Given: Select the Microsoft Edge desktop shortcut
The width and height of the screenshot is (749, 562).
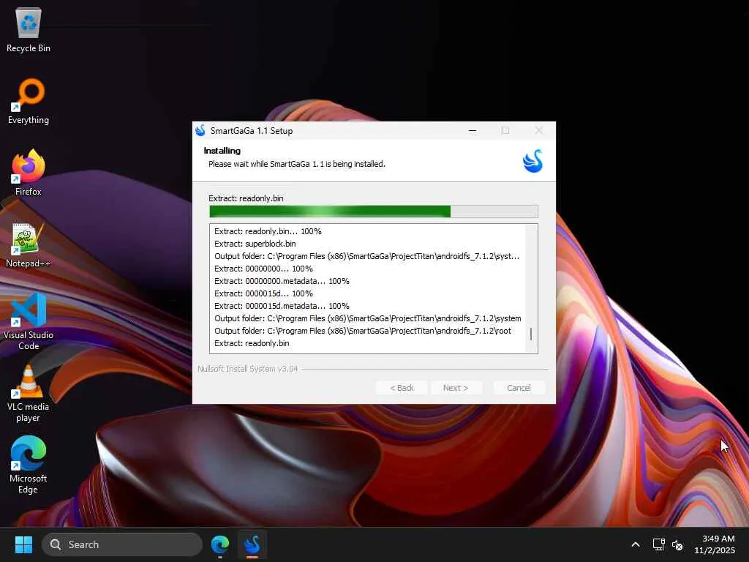Looking at the screenshot, I should (x=29, y=465).
